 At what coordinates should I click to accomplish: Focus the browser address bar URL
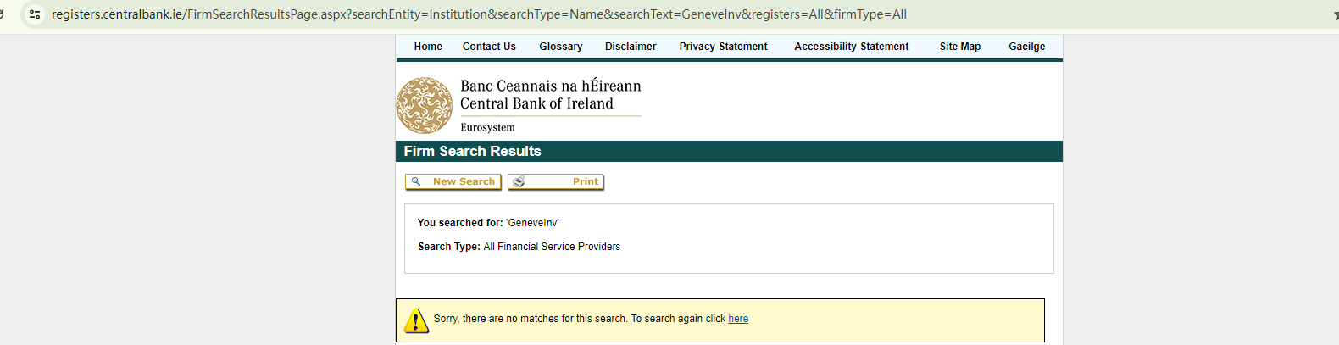tap(479, 14)
